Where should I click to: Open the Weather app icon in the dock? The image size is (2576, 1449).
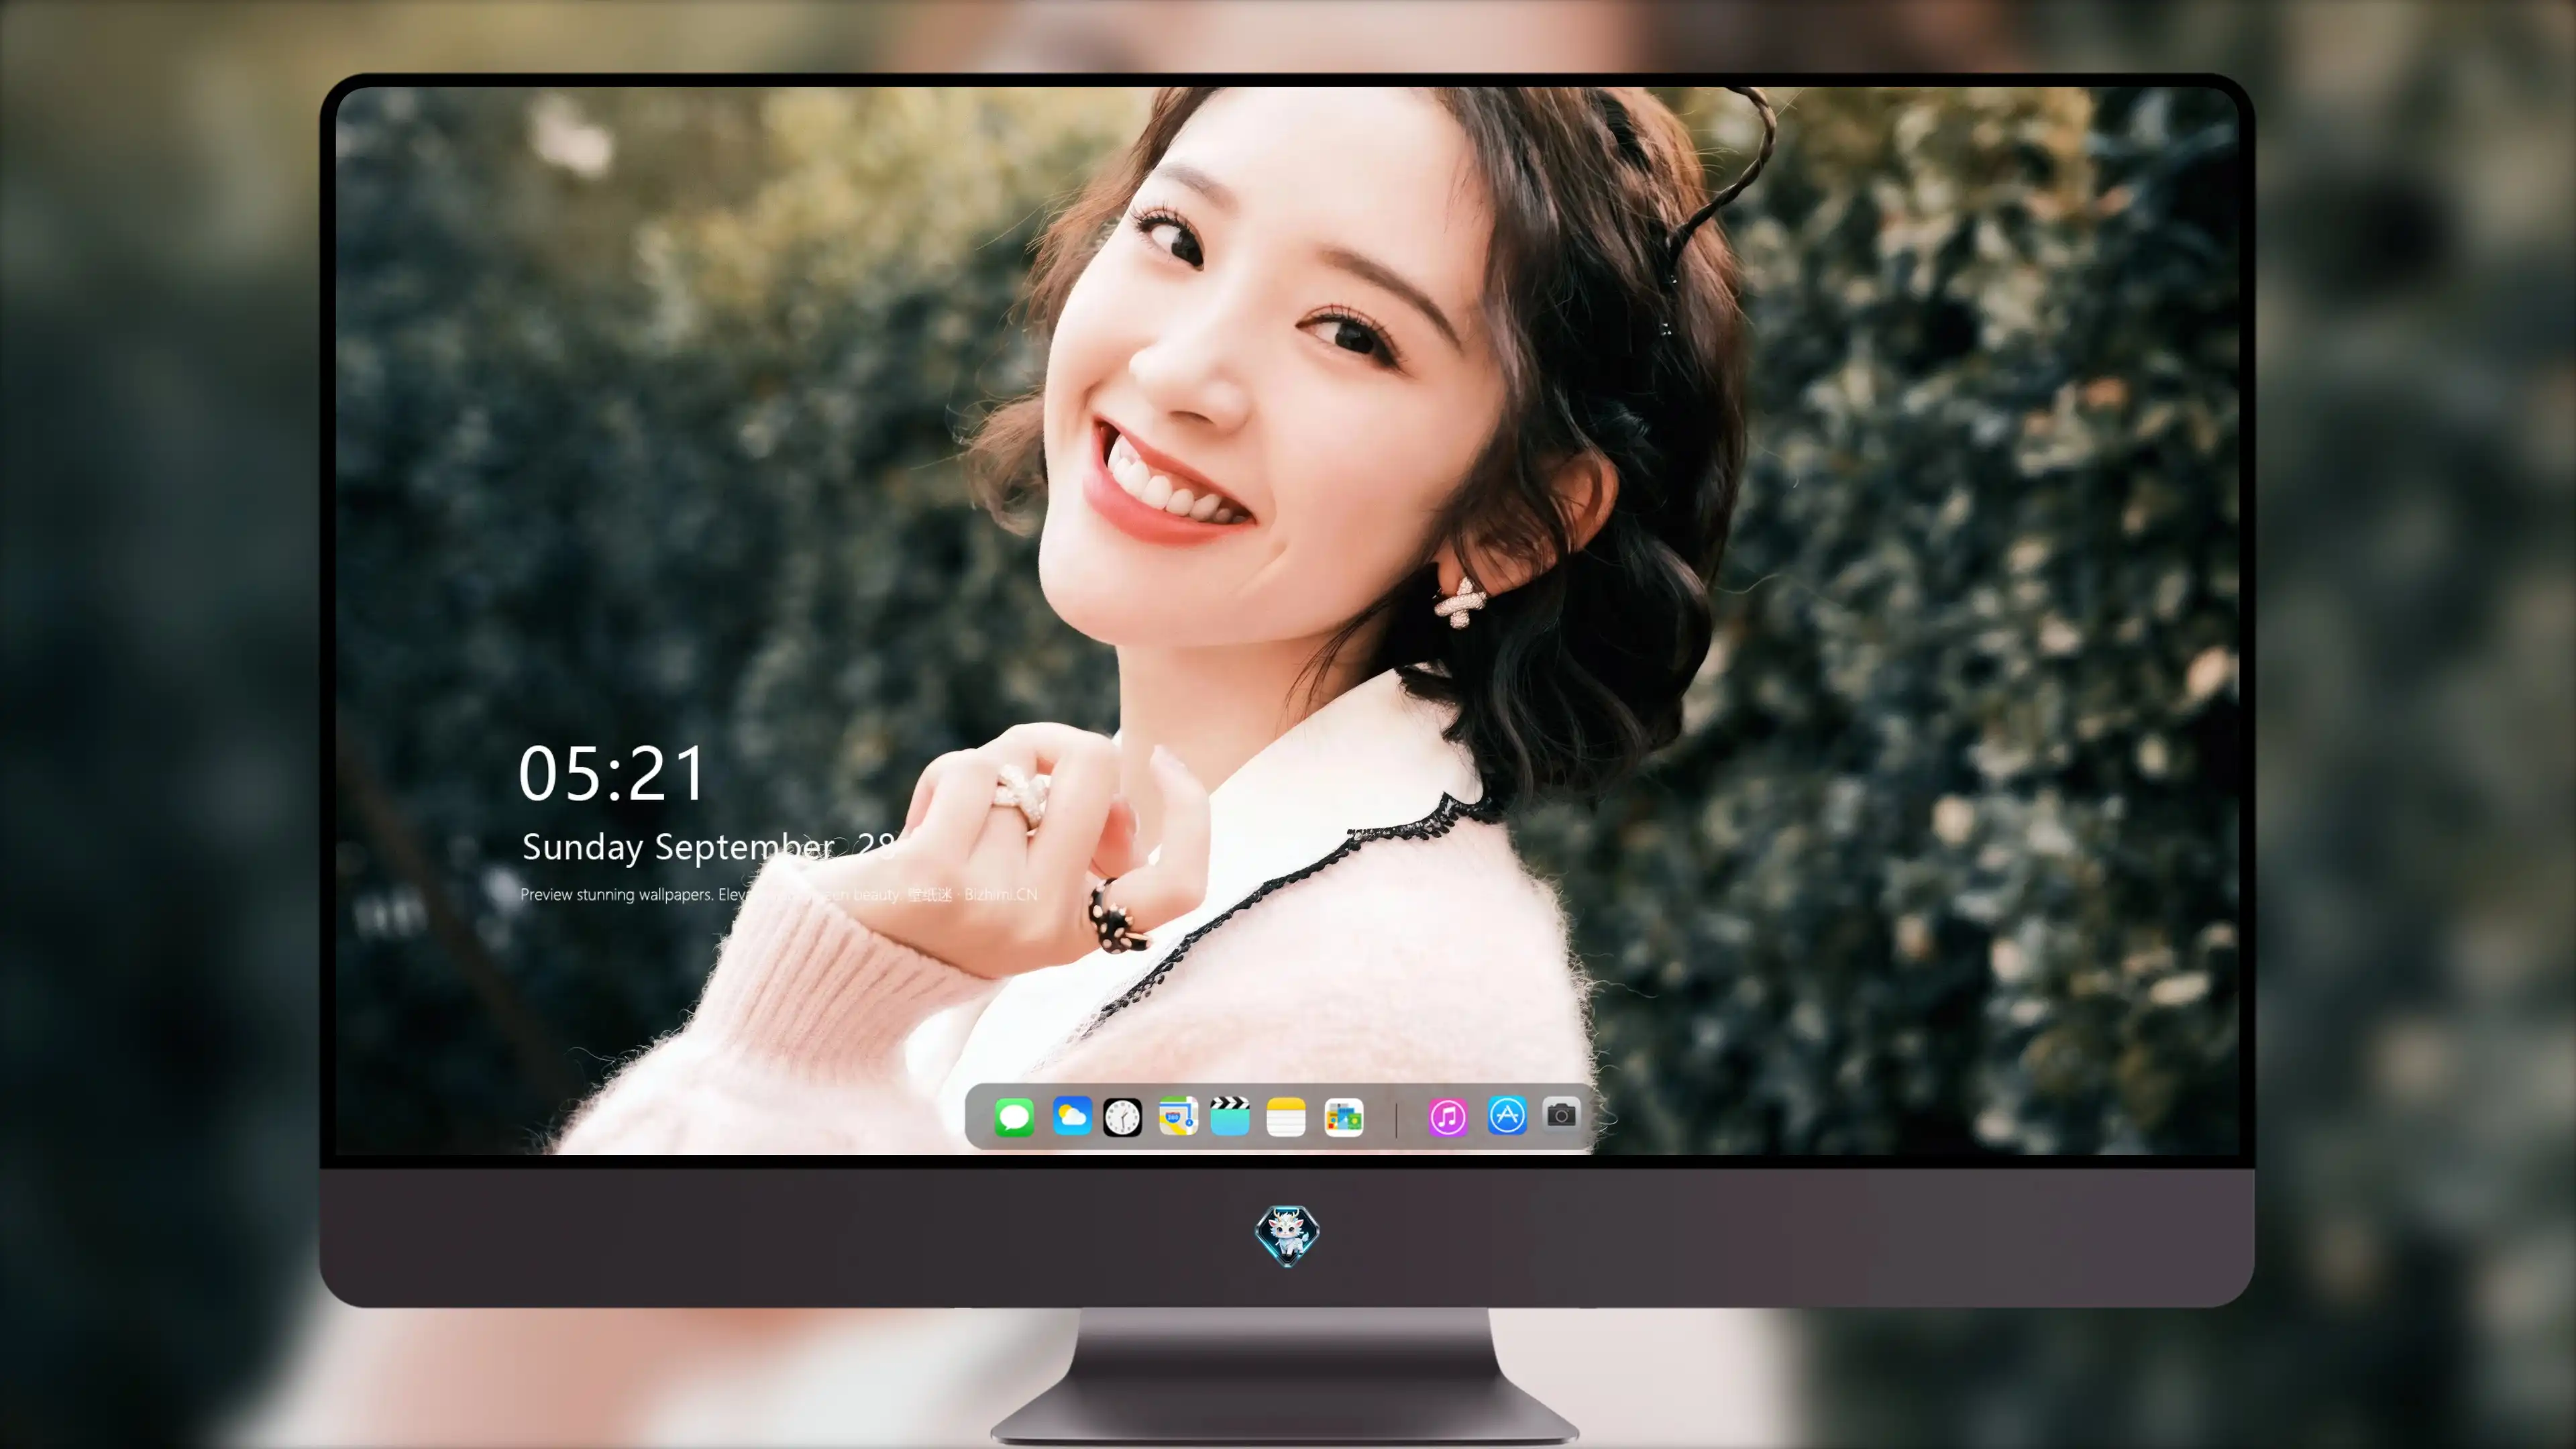coord(1071,1116)
